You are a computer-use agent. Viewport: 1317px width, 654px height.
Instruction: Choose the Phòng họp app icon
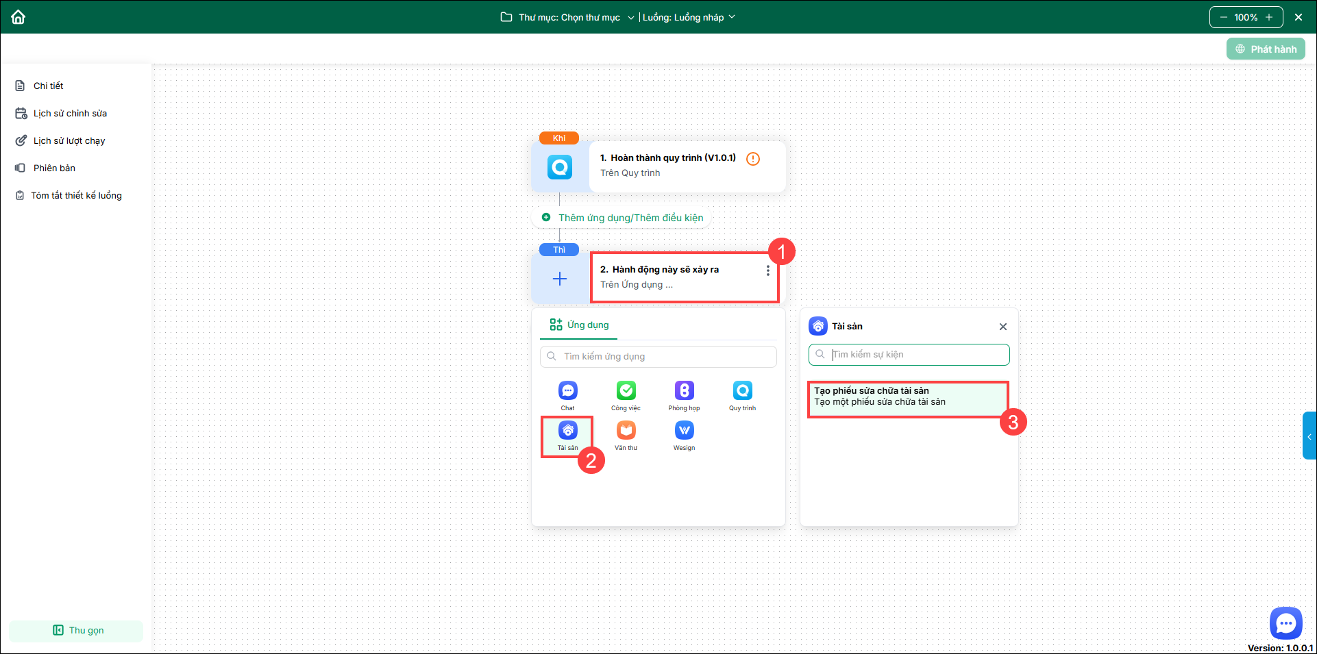(684, 391)
